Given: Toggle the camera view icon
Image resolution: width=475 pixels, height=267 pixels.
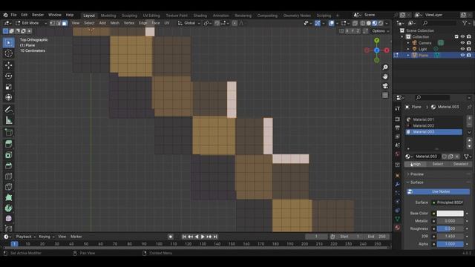Looking at the screenshot, I should (385, 86).
